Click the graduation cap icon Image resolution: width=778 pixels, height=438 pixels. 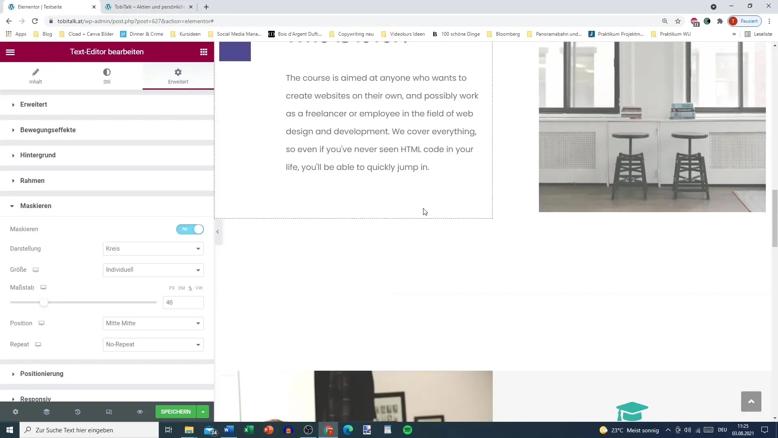(632, 411)
